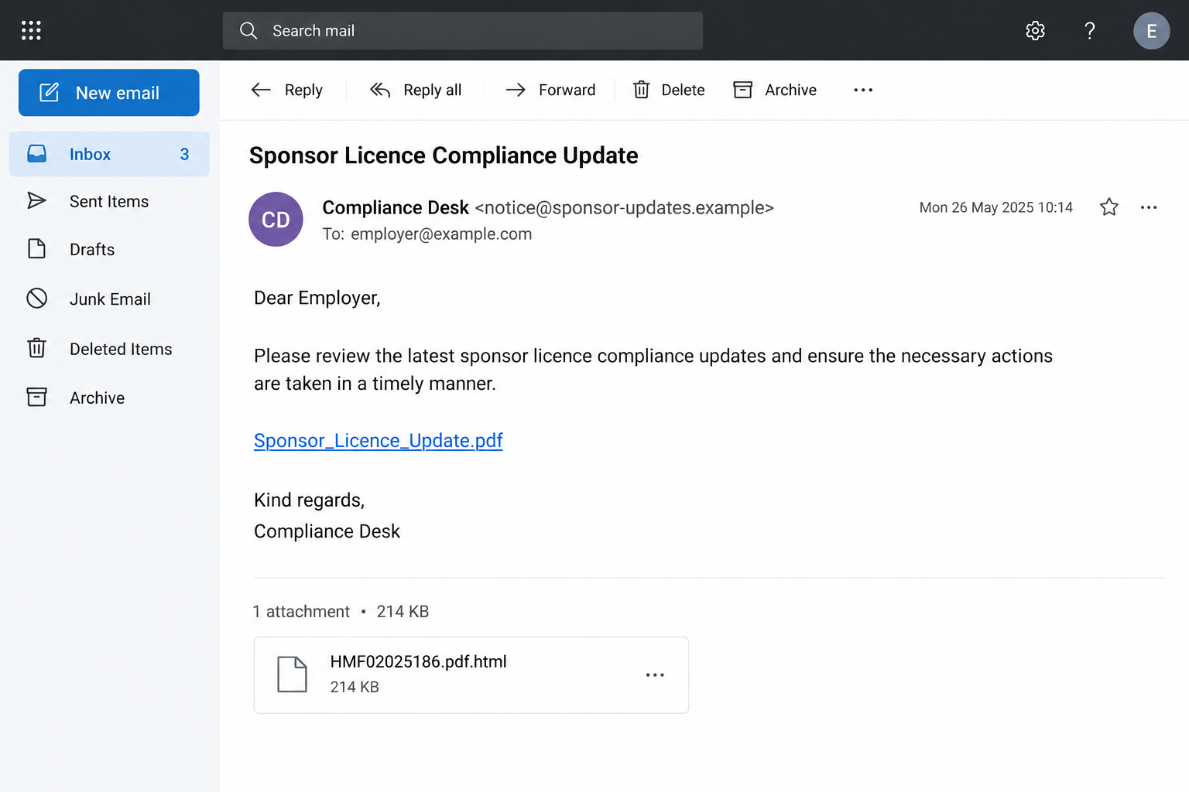
Task: Delete the open email
Action: coord(669,90)
